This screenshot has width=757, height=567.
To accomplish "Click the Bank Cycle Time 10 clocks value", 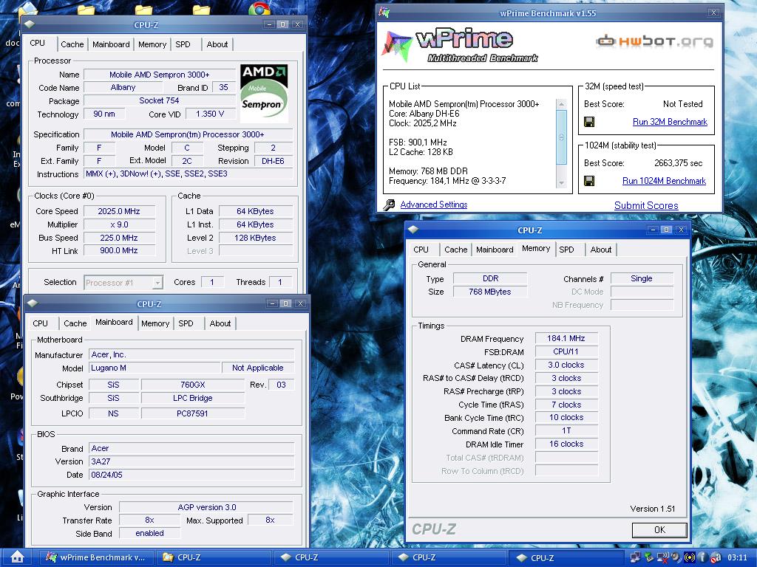I will [x=566, y=418].
